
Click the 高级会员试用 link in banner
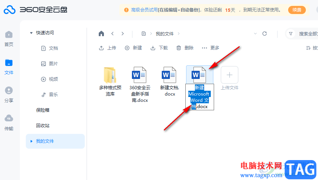144,10
